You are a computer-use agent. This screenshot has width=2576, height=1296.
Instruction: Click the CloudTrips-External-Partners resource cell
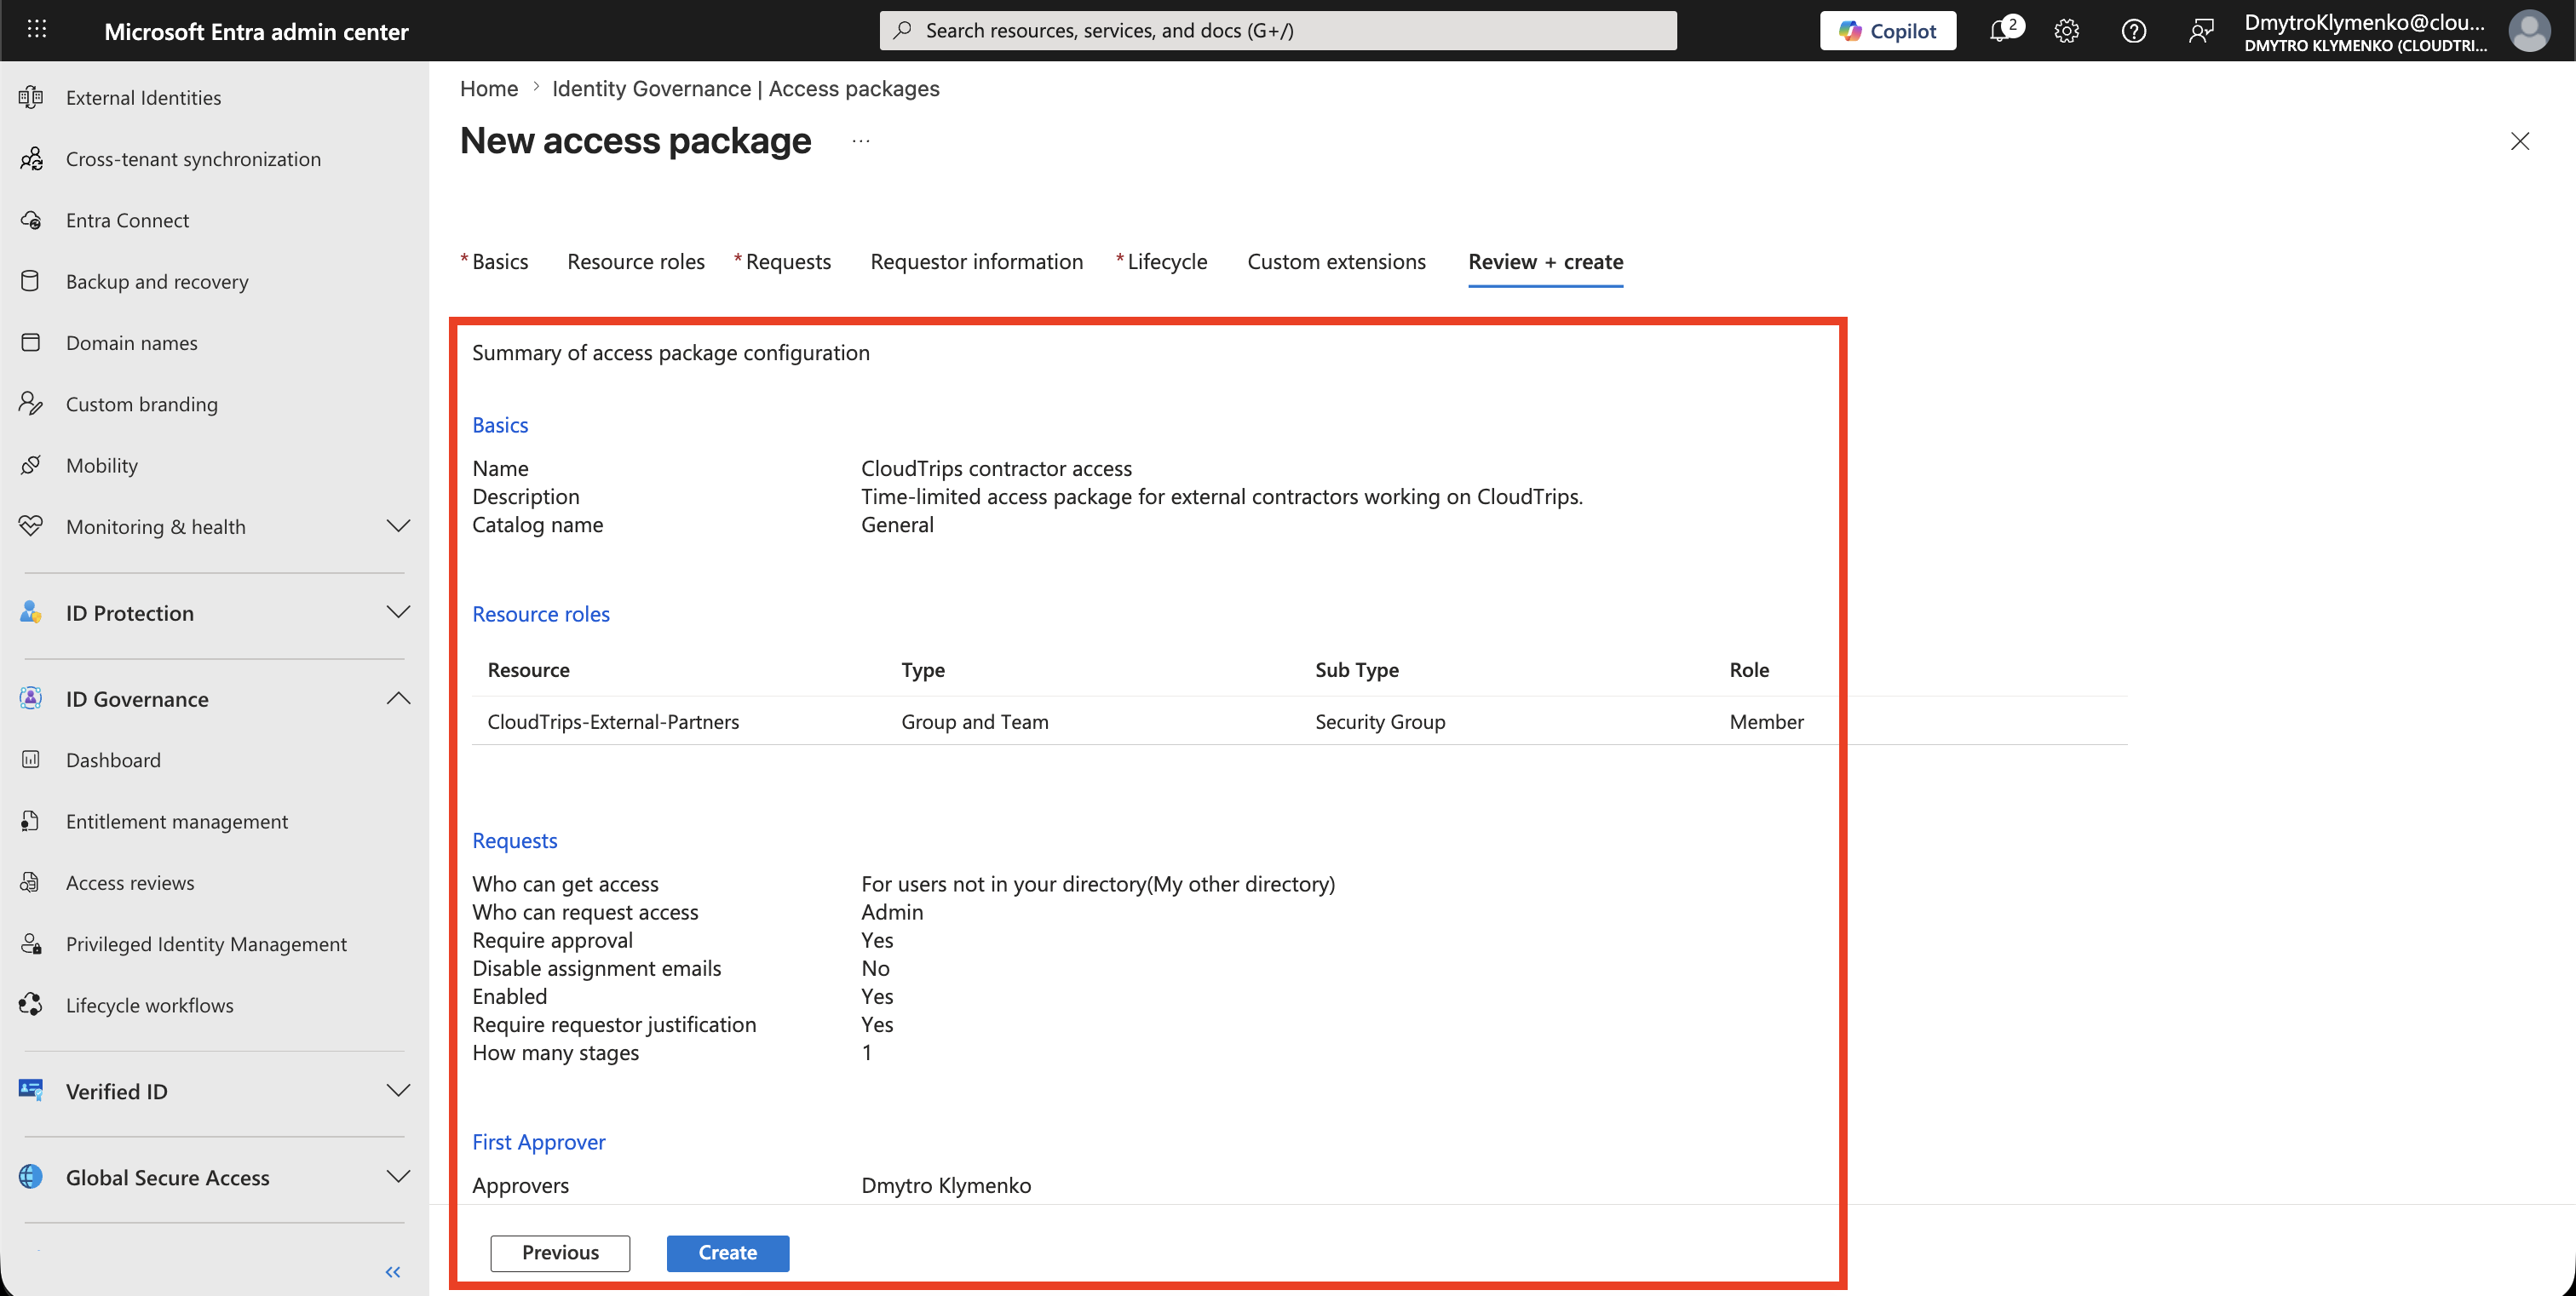tap(613, 721)
